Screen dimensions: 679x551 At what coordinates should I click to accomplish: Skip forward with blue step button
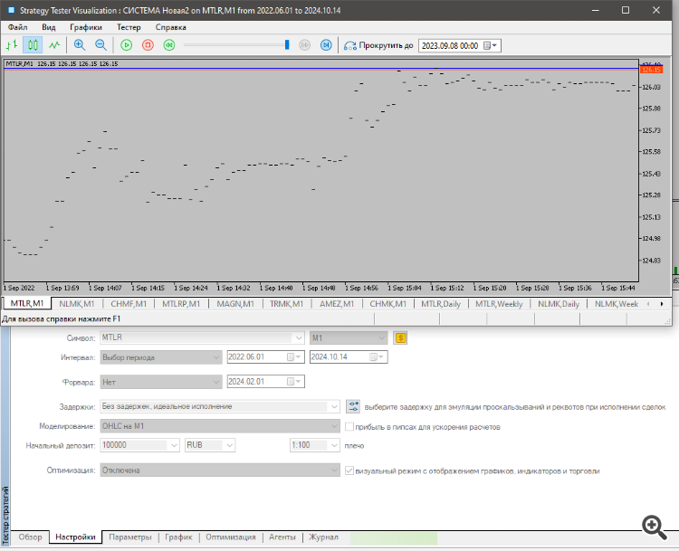326,45
